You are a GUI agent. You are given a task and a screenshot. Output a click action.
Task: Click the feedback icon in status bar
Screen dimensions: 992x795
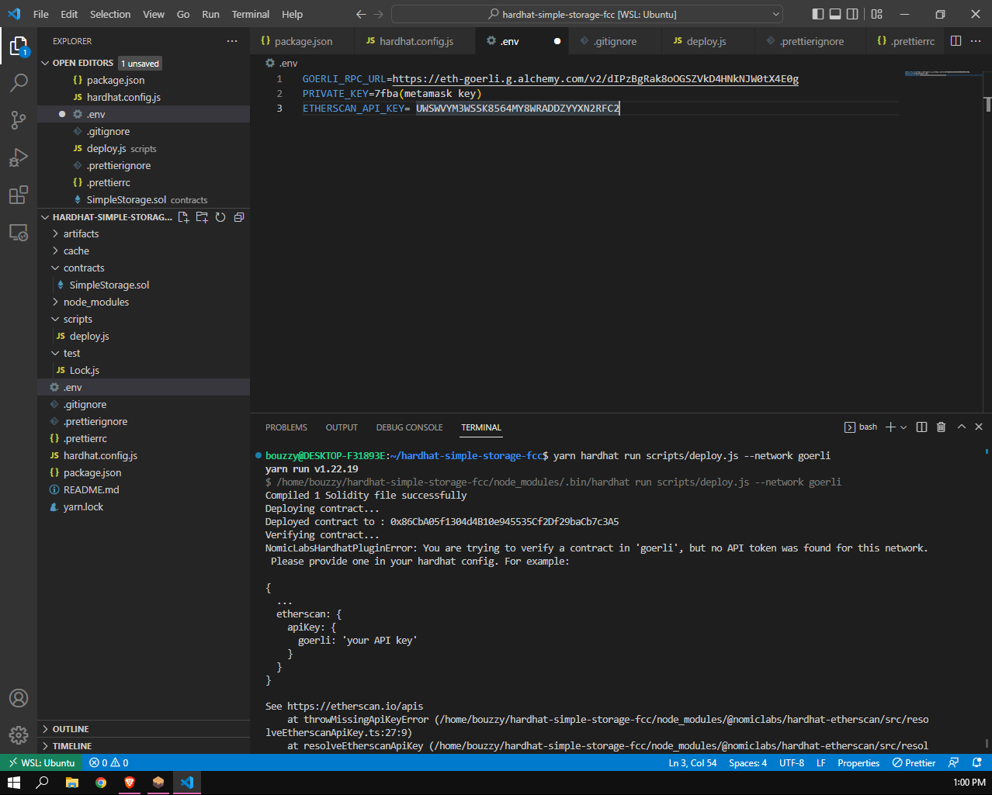954,763
